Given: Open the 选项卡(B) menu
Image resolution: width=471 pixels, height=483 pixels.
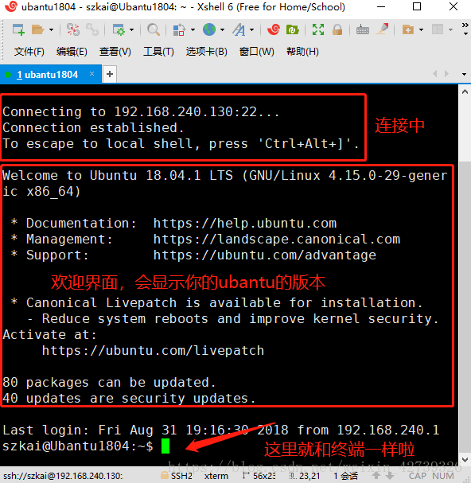Looking at the screenshot, I should click(x=206, y=52).
